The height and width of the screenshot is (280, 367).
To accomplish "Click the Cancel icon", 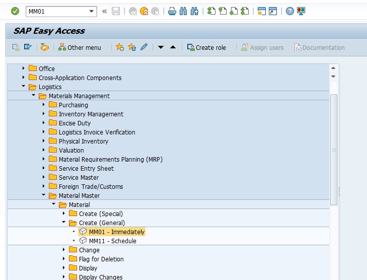I will pos(155,11).
